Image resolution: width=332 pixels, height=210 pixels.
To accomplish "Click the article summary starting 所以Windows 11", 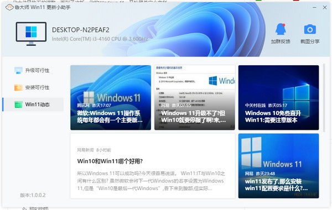I will click(x=151, y=181).
